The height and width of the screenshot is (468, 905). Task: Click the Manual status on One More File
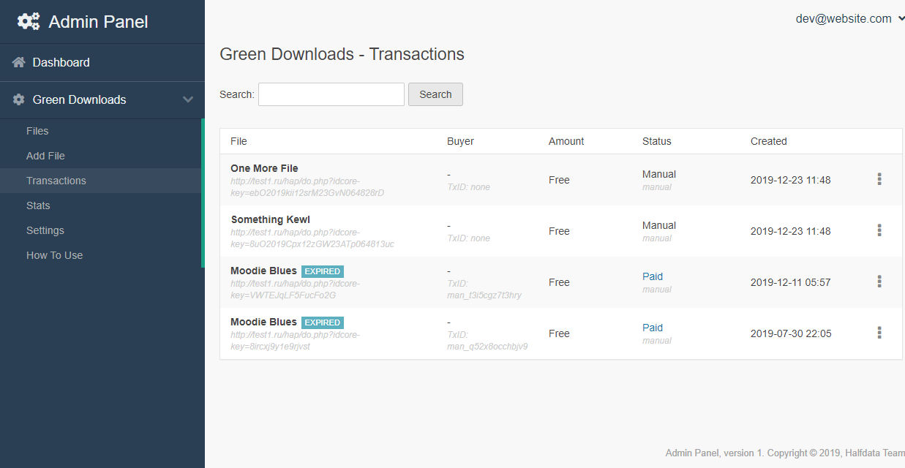click(x=658, y=173)
